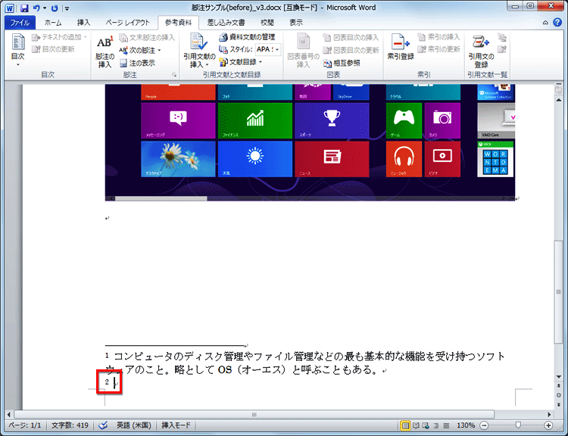
Task: Click the horizontal scrollbar thumb
Action: [x=254, y=414]
